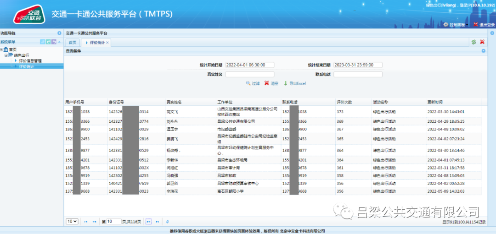
Task: Close the 评价统计 tab with its x
Action: tap(107, 43)
